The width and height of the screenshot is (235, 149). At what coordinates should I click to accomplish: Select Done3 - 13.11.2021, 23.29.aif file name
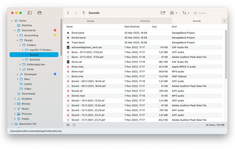click(x=88, y=110)
